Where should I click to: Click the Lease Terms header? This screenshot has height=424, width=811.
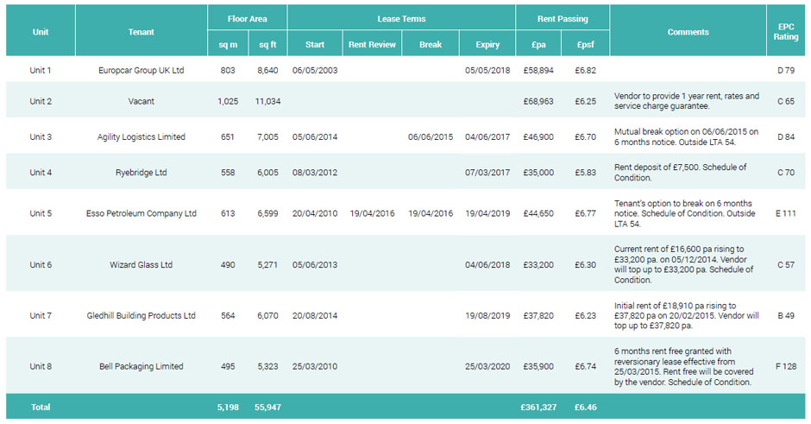tap(401, 18)
